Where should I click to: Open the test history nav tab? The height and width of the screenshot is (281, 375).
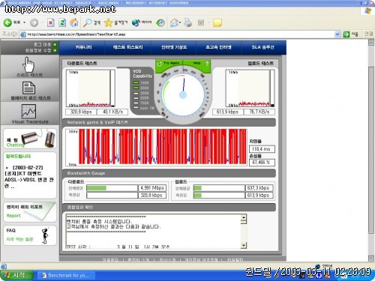tap(127, 47)
